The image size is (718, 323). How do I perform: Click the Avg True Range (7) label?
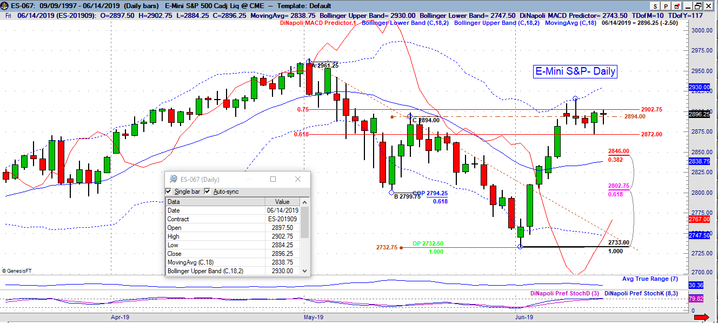point(650,279)
